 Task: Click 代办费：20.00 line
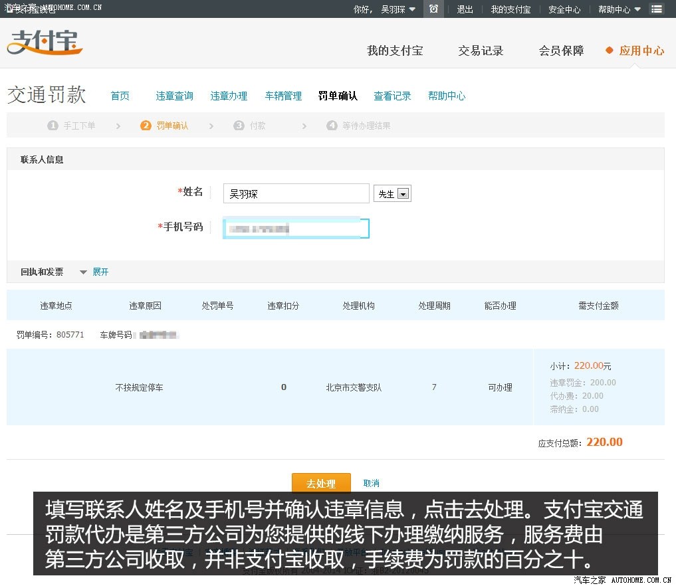click(576, 396)
